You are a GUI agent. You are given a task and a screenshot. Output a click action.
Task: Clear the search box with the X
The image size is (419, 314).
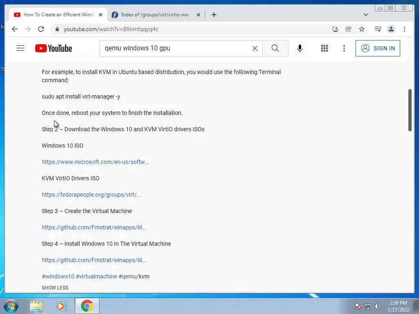255,48
